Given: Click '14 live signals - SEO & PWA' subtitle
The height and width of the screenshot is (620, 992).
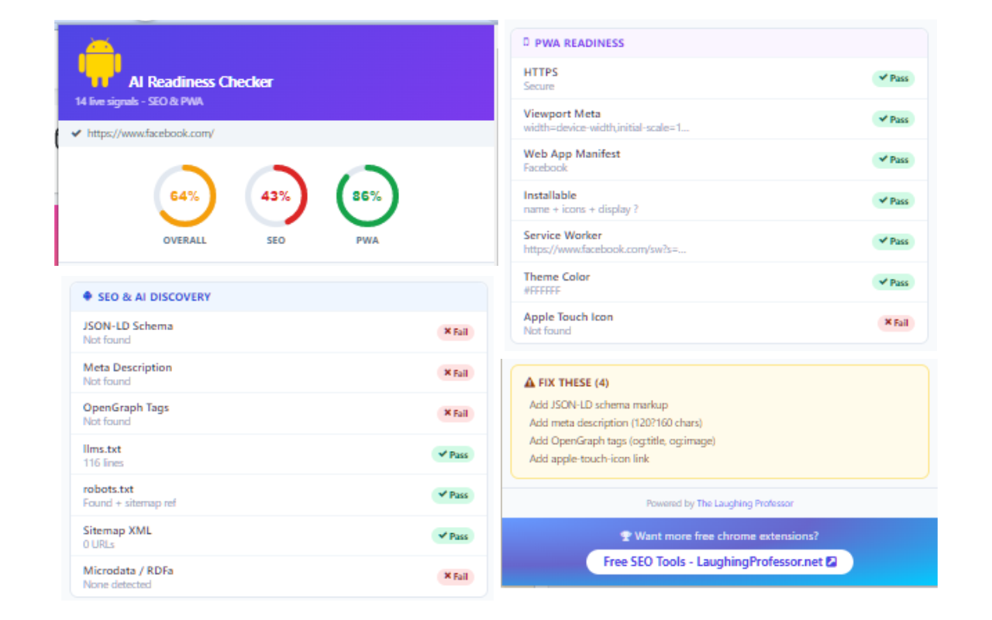Looking at the screenshot, I should pos(139,102).
